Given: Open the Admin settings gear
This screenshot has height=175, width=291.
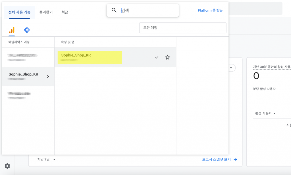Looking at the screenshot, I should (x=7, y=166).
